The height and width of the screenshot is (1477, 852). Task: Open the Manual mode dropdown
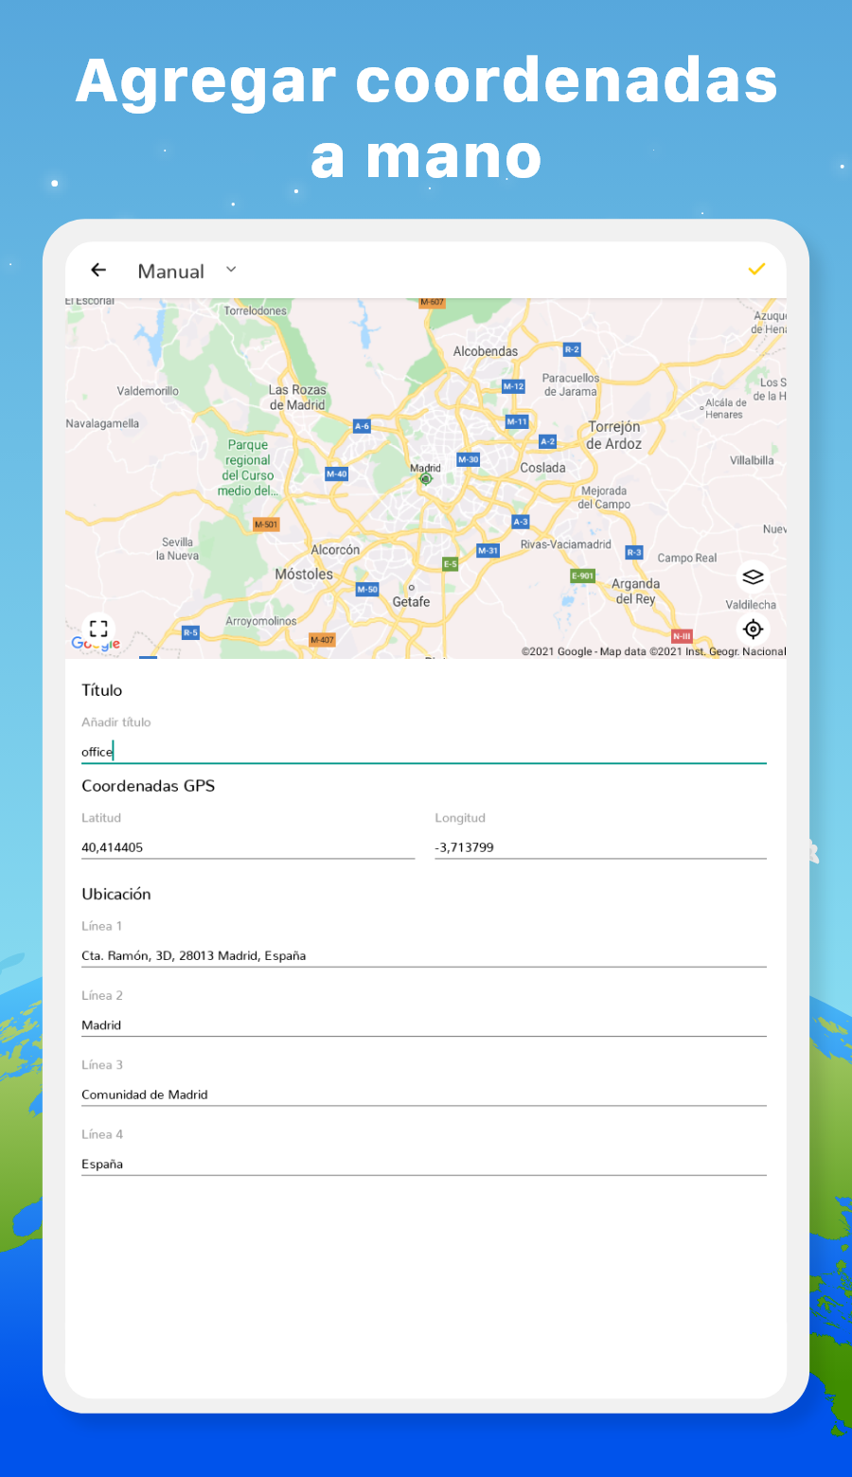pos(187,271)
